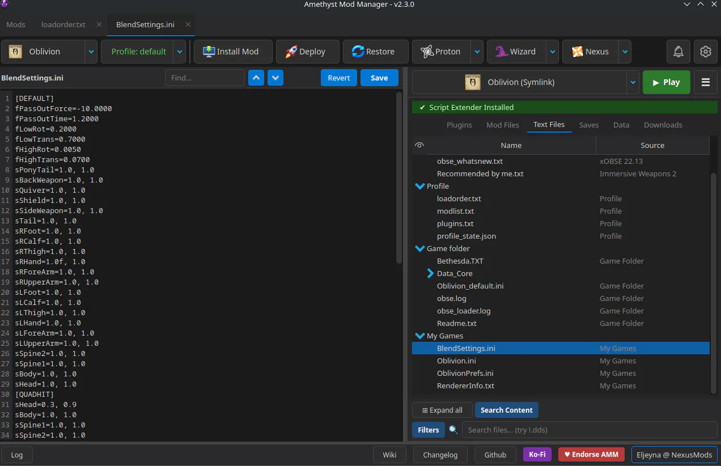Click the editor vertical scrollbar
The width and height of the screenshot is (721, 466).
point(400,178)
